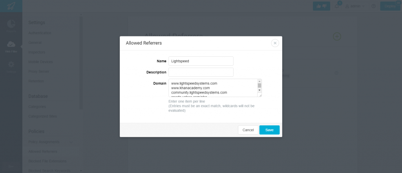
Task: Expand the Policy Assignments chevron
Action: 71,142
